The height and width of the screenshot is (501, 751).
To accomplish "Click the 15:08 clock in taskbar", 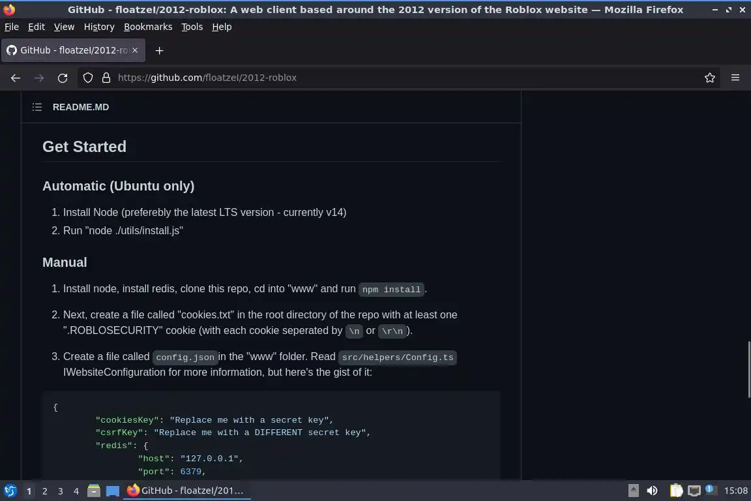I will (x=735, y=491).
